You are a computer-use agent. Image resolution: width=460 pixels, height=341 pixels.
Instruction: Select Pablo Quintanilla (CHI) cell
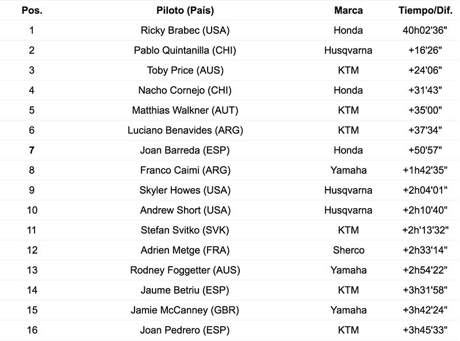(185, 51)
